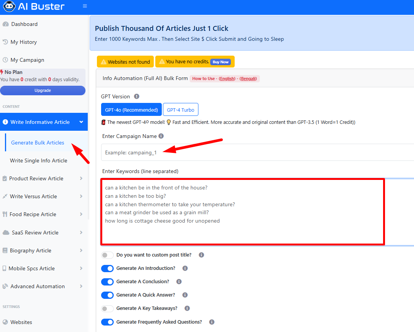414x332 pixels.
Task: Select Write Single Info Article submenu
Action: (46, 160)
